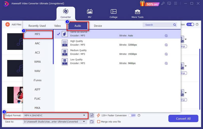Open the first file's audio thumbnail
The width and height of the screenshot is (203, 129).
15,41
